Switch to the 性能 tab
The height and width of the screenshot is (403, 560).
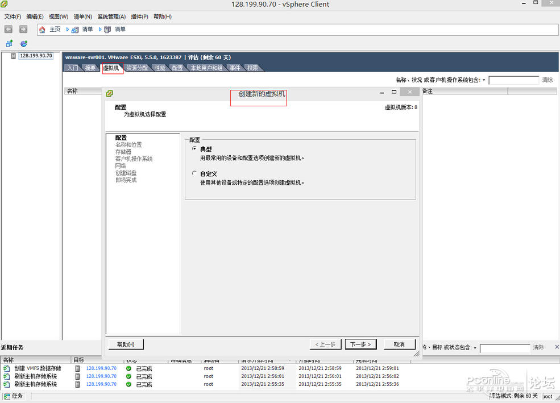click(160, 68)
